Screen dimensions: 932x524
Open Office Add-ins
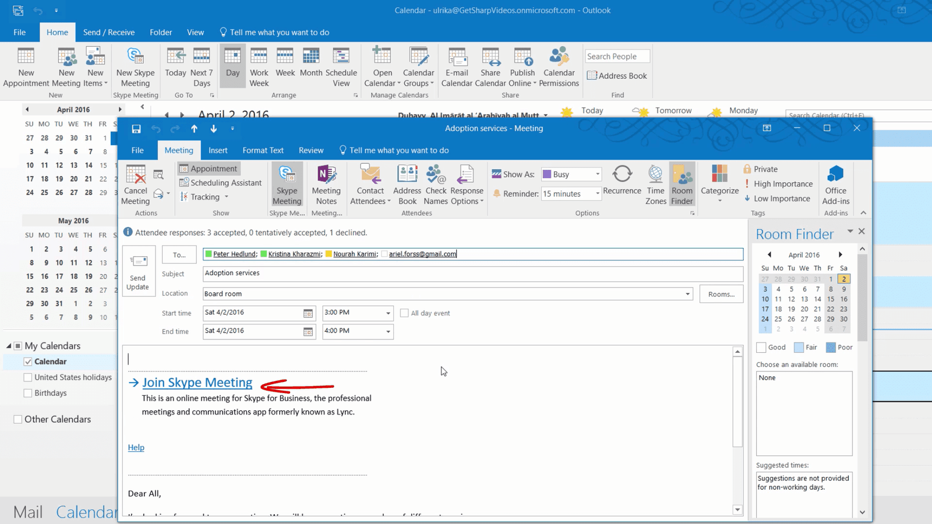click(x=835, y=184)
